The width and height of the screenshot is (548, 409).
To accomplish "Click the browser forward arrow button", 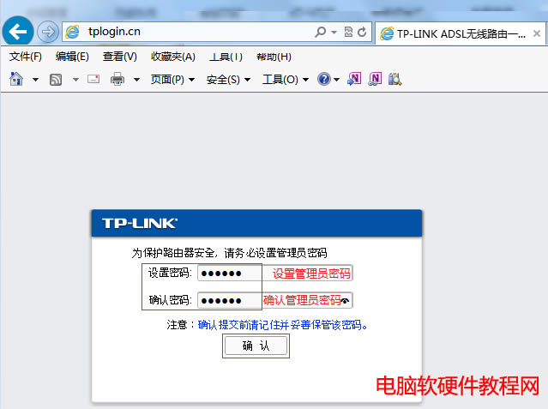I will click(x=48, y=32).
